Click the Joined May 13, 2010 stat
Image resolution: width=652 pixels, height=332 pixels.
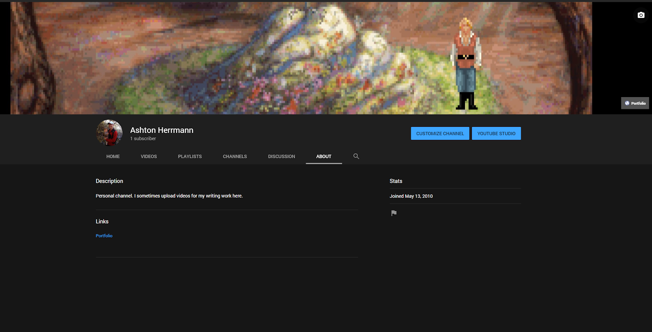pos(411,196)
